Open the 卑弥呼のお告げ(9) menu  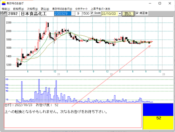click(62, 9)
